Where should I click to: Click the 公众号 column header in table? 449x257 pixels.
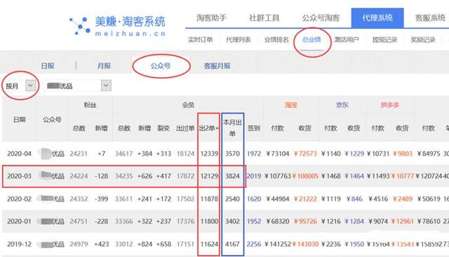[52, 119]
